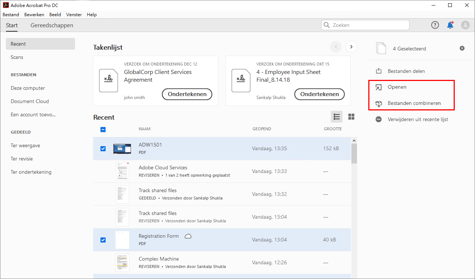Click the Openen arrow icon
Screen dimensions: 475x279
click(379, 87)
